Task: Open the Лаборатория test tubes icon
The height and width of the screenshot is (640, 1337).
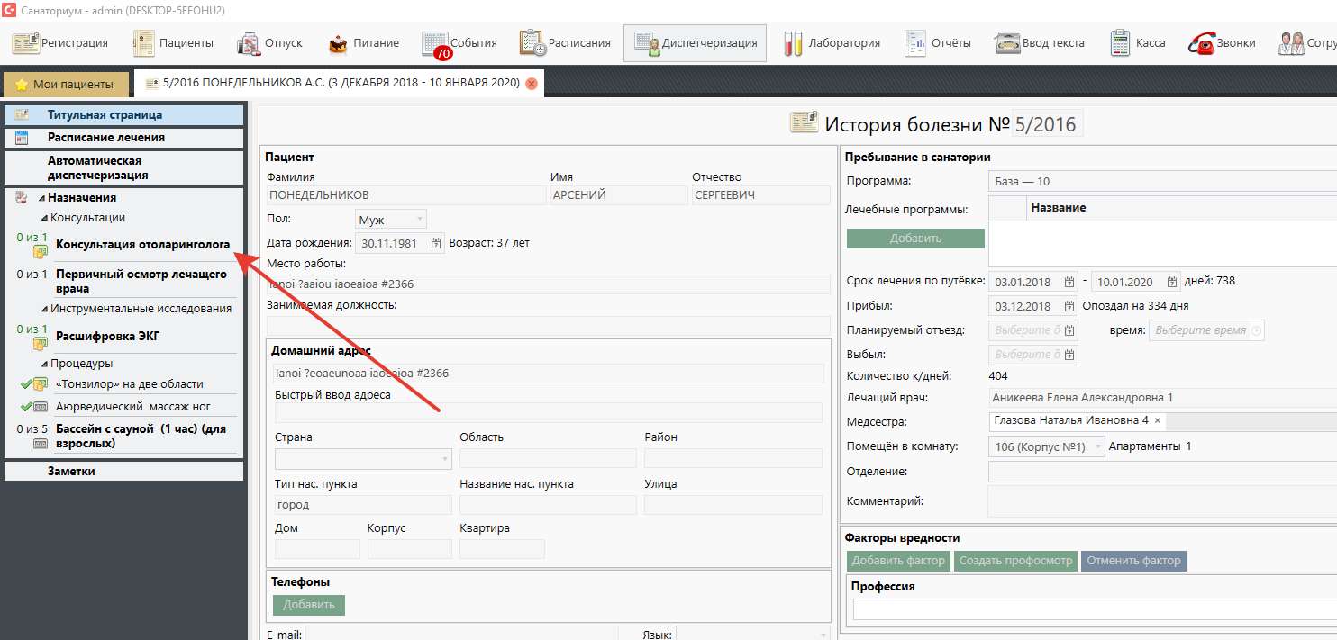Action: [x=793, y=43]
